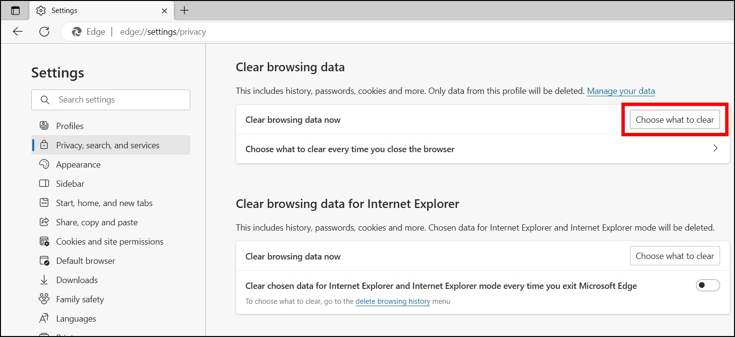This screenshot has height=337, width=735.
Task: Close the Settings tab
Action: (x=164, y=11)
